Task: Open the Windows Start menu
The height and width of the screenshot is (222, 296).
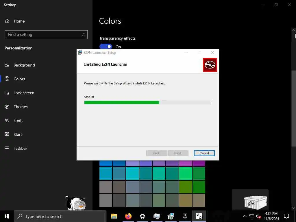Action: click(x=7, y=216)
